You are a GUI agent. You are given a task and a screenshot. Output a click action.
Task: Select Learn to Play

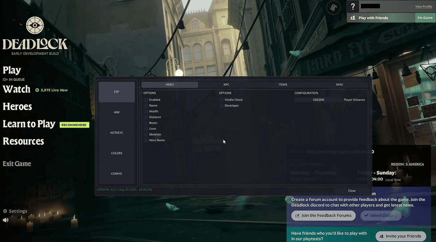coord(29,124)
